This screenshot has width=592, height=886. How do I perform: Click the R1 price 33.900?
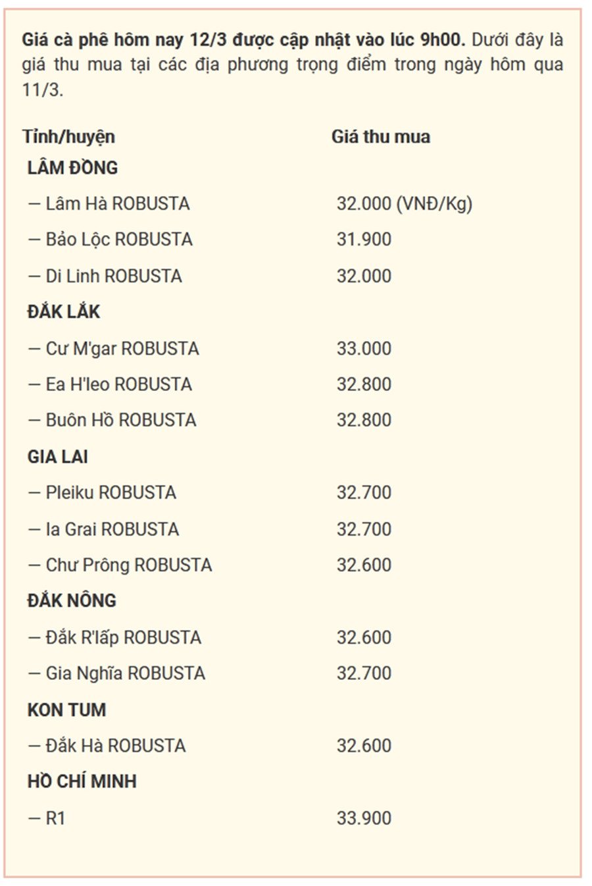tap(364, 818)
